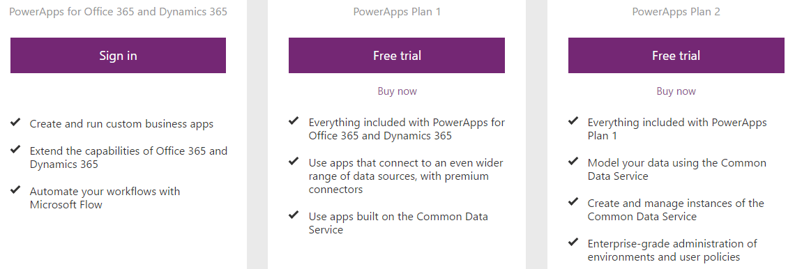Click checkmark beside Use apps built on Common Data Service
The image size is (795, 269).
pyautogui.click(x=294, y=215)
